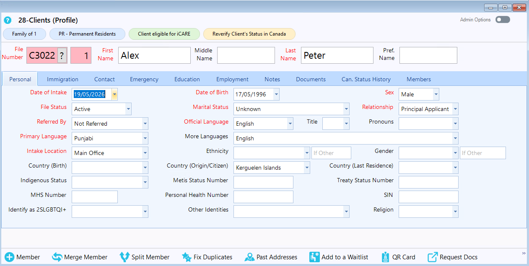Switch to the Members tab

click(x=419, y=79)
